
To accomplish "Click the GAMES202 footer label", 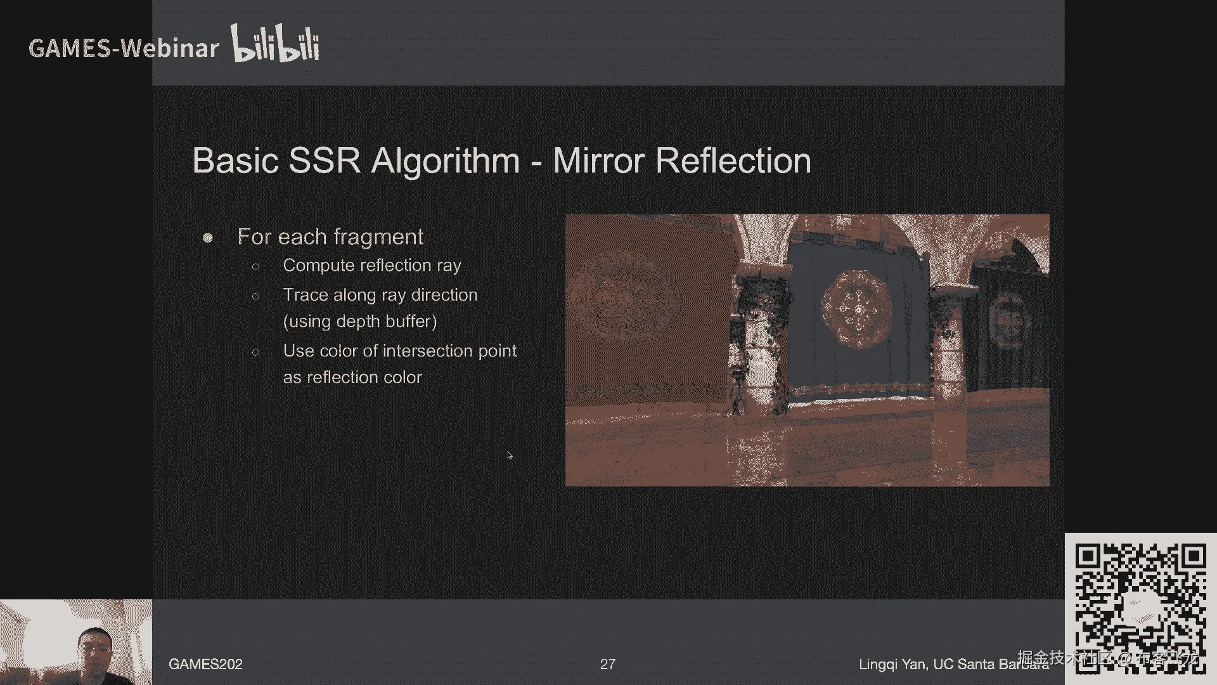I will 205,664.
